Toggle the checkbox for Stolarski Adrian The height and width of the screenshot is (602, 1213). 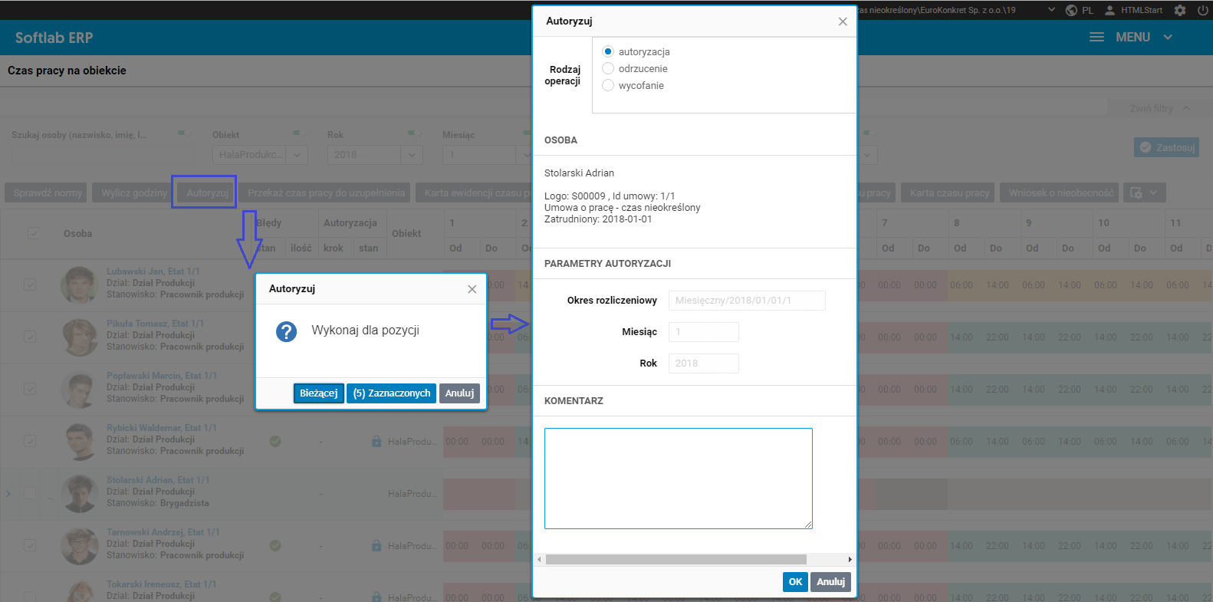click(30, 493)
